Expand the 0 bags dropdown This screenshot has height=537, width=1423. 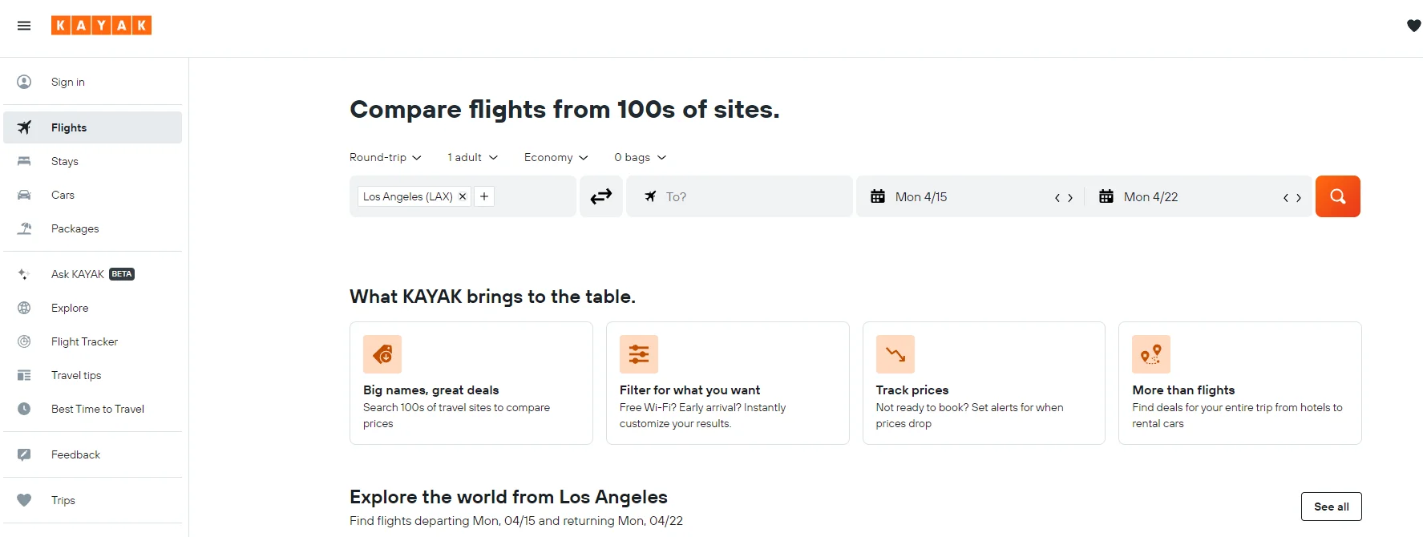(640, 157)
